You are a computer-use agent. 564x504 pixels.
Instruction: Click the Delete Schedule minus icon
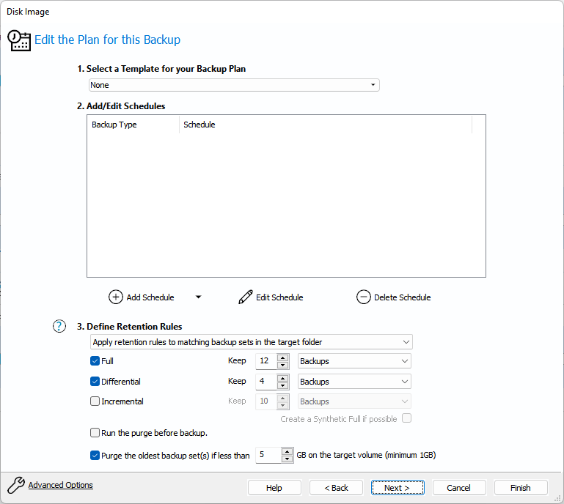pos(364,297)
